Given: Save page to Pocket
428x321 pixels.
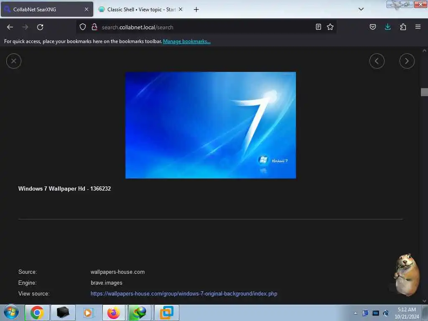Looking at the screenshot, I should coord(372,27).
